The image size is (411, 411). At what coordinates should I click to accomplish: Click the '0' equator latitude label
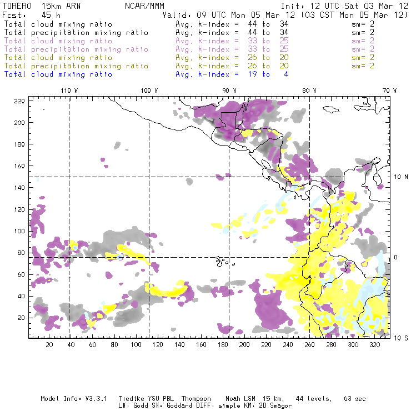coord(396,257)
